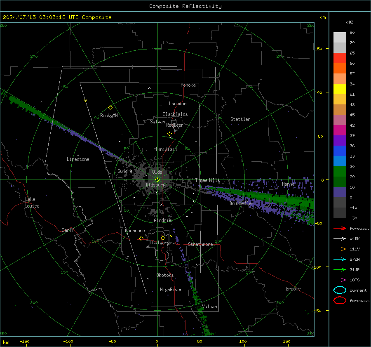
Task: Click the magenta 39-42 dBZ color swatch
Action: 340,130
